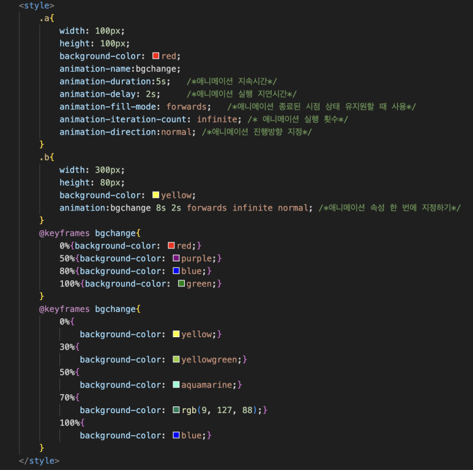Click the blue swatch under the 100%{ keyframe

point(176,435)
